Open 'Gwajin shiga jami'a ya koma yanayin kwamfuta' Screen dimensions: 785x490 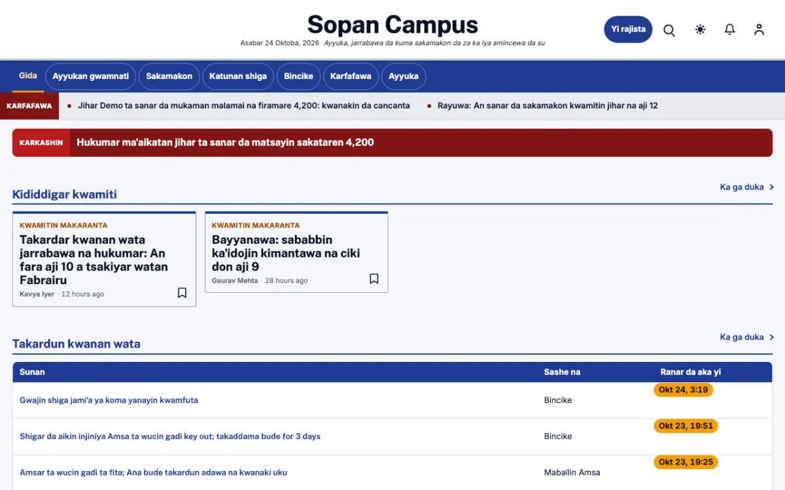pyautogui.click(x=109, y=400)
